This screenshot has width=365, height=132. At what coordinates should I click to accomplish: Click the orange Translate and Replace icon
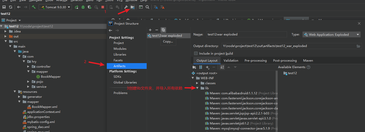pyautogui.click(x=162, y=7)
